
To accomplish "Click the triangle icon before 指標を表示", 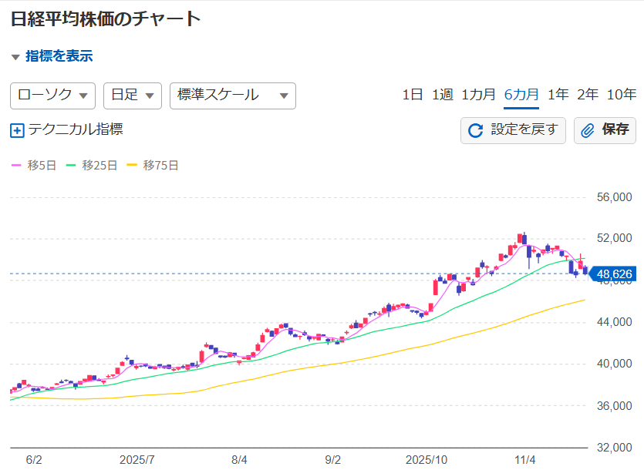I will [x=15, y=57].
